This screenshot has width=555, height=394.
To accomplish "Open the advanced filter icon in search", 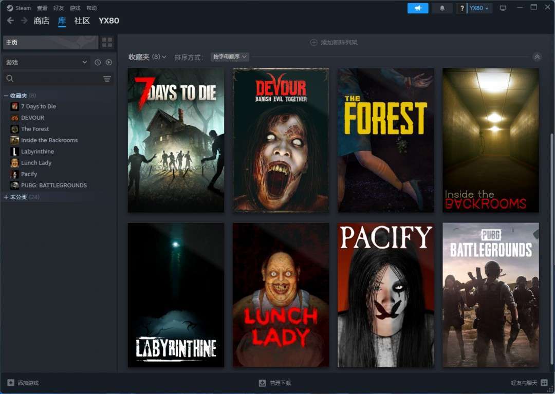I will [107, 79].
